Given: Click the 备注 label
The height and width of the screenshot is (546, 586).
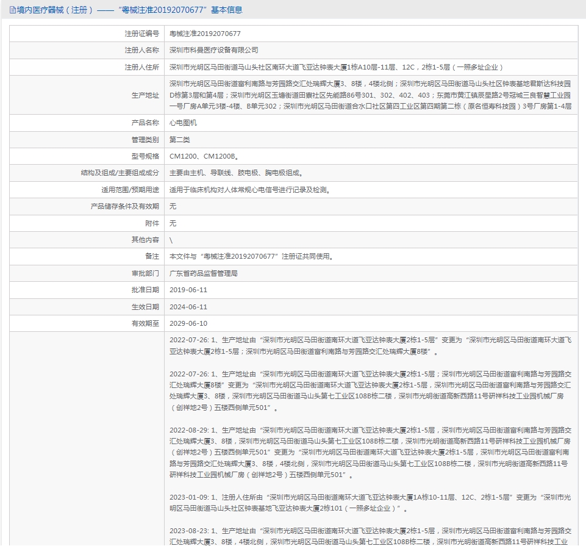Looking at the screenshot, I should (152, 257).
